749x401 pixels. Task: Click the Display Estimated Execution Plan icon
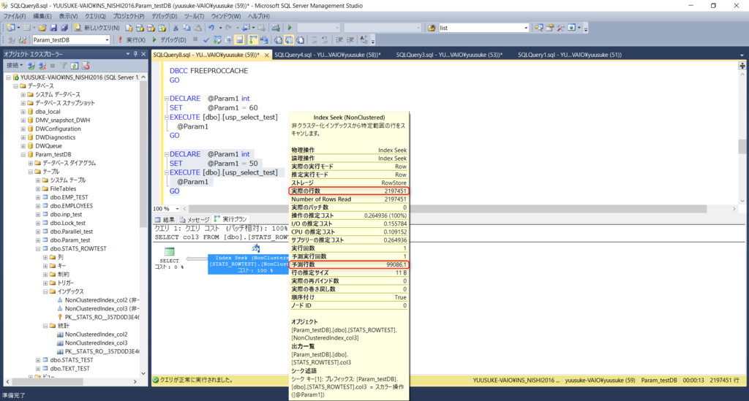coord(217,40)
